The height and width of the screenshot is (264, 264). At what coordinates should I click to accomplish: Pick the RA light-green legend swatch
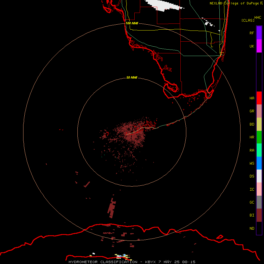[x=259, y=150]
